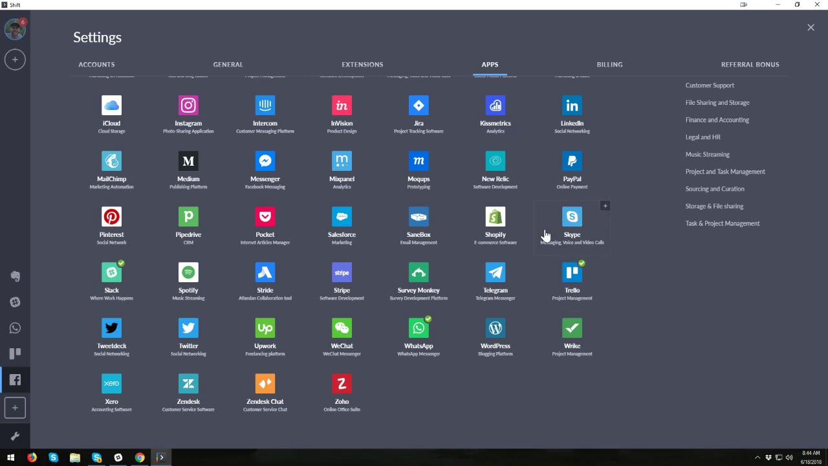828x466 pixels.
Task: Select the Stride app icon
Action: (265, 272)
